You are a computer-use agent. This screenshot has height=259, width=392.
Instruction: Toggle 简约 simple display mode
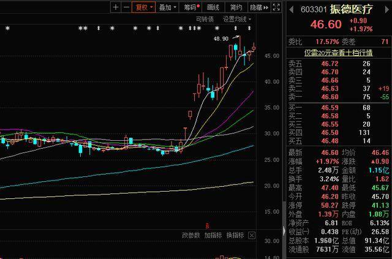coord(236,7)
